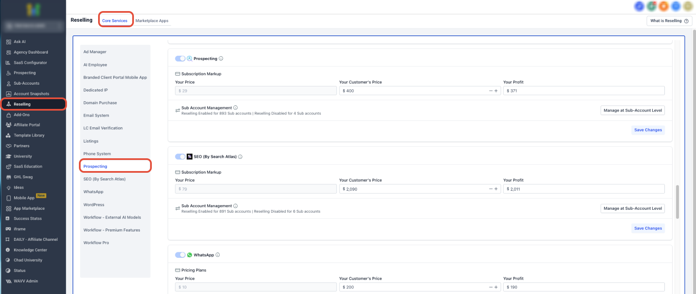Select Email System in services list

pos(96,116)
